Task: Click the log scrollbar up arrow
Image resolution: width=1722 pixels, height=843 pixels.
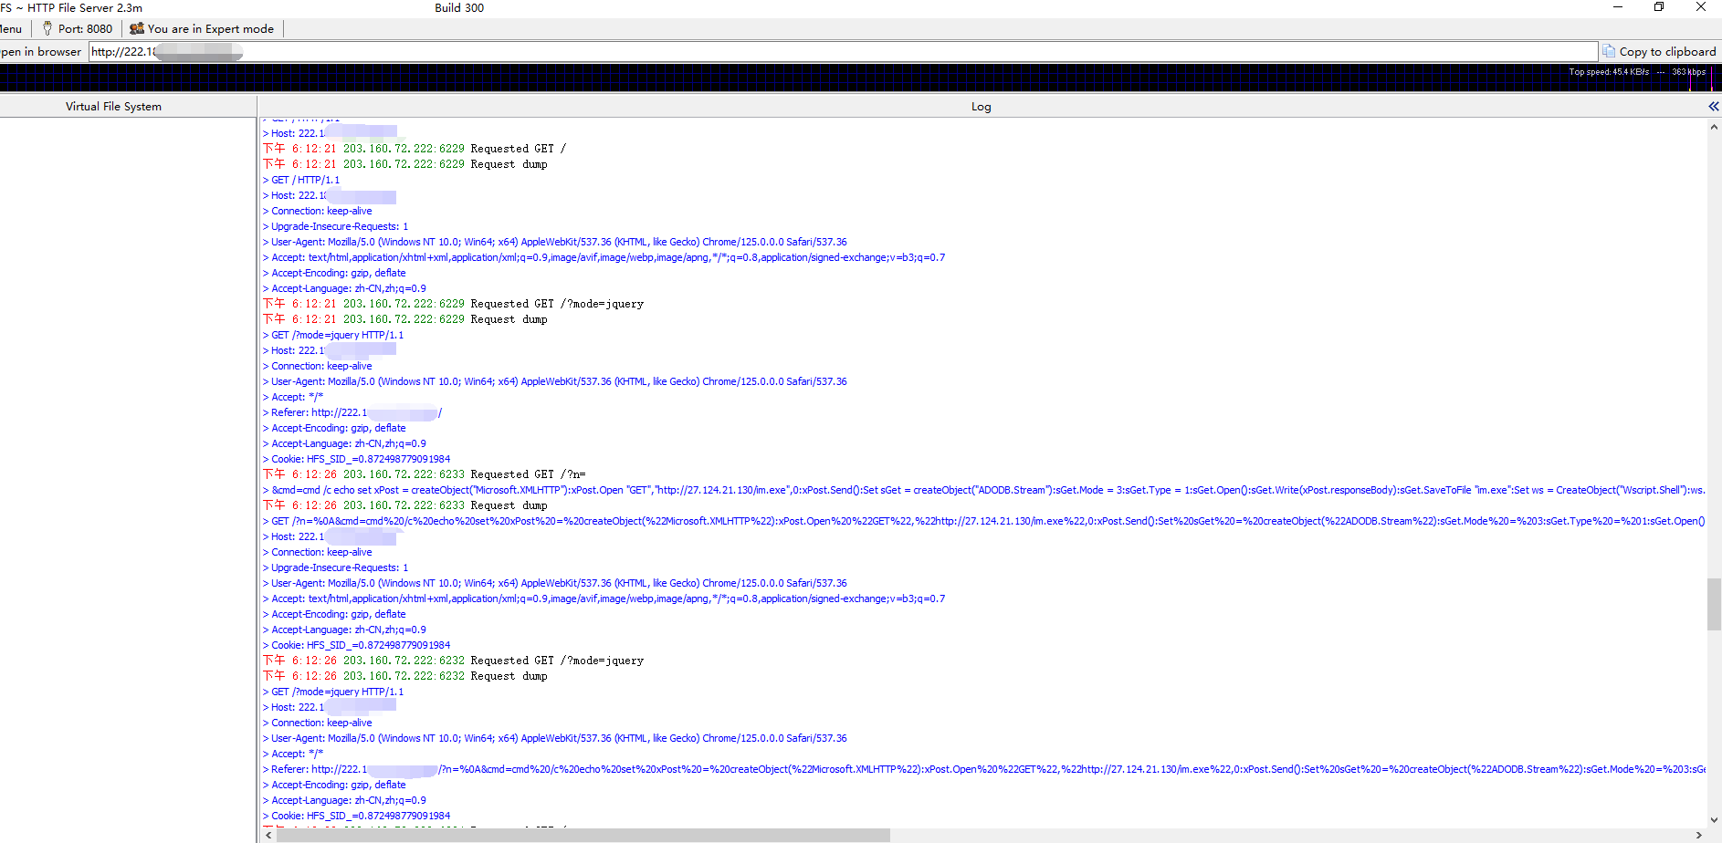Action: tap(1714, 127)
